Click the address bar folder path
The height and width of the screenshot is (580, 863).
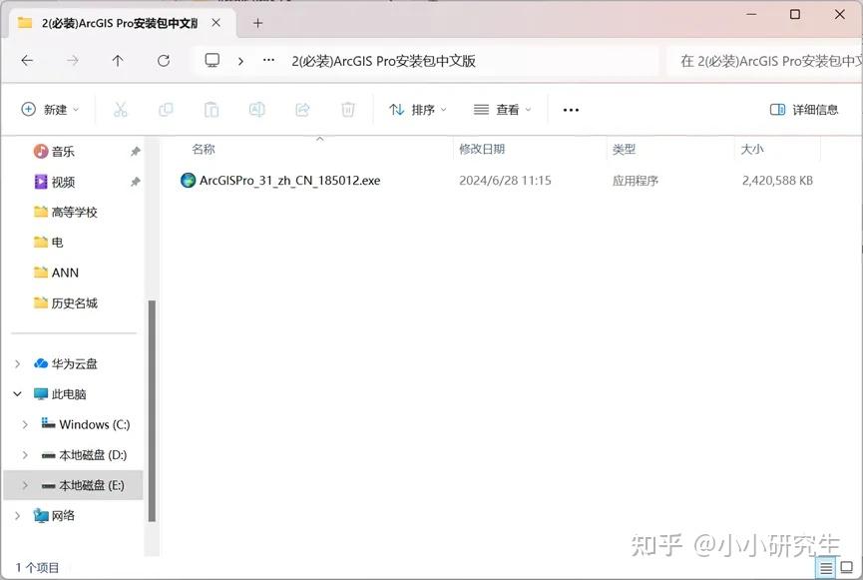pos(384,61)
